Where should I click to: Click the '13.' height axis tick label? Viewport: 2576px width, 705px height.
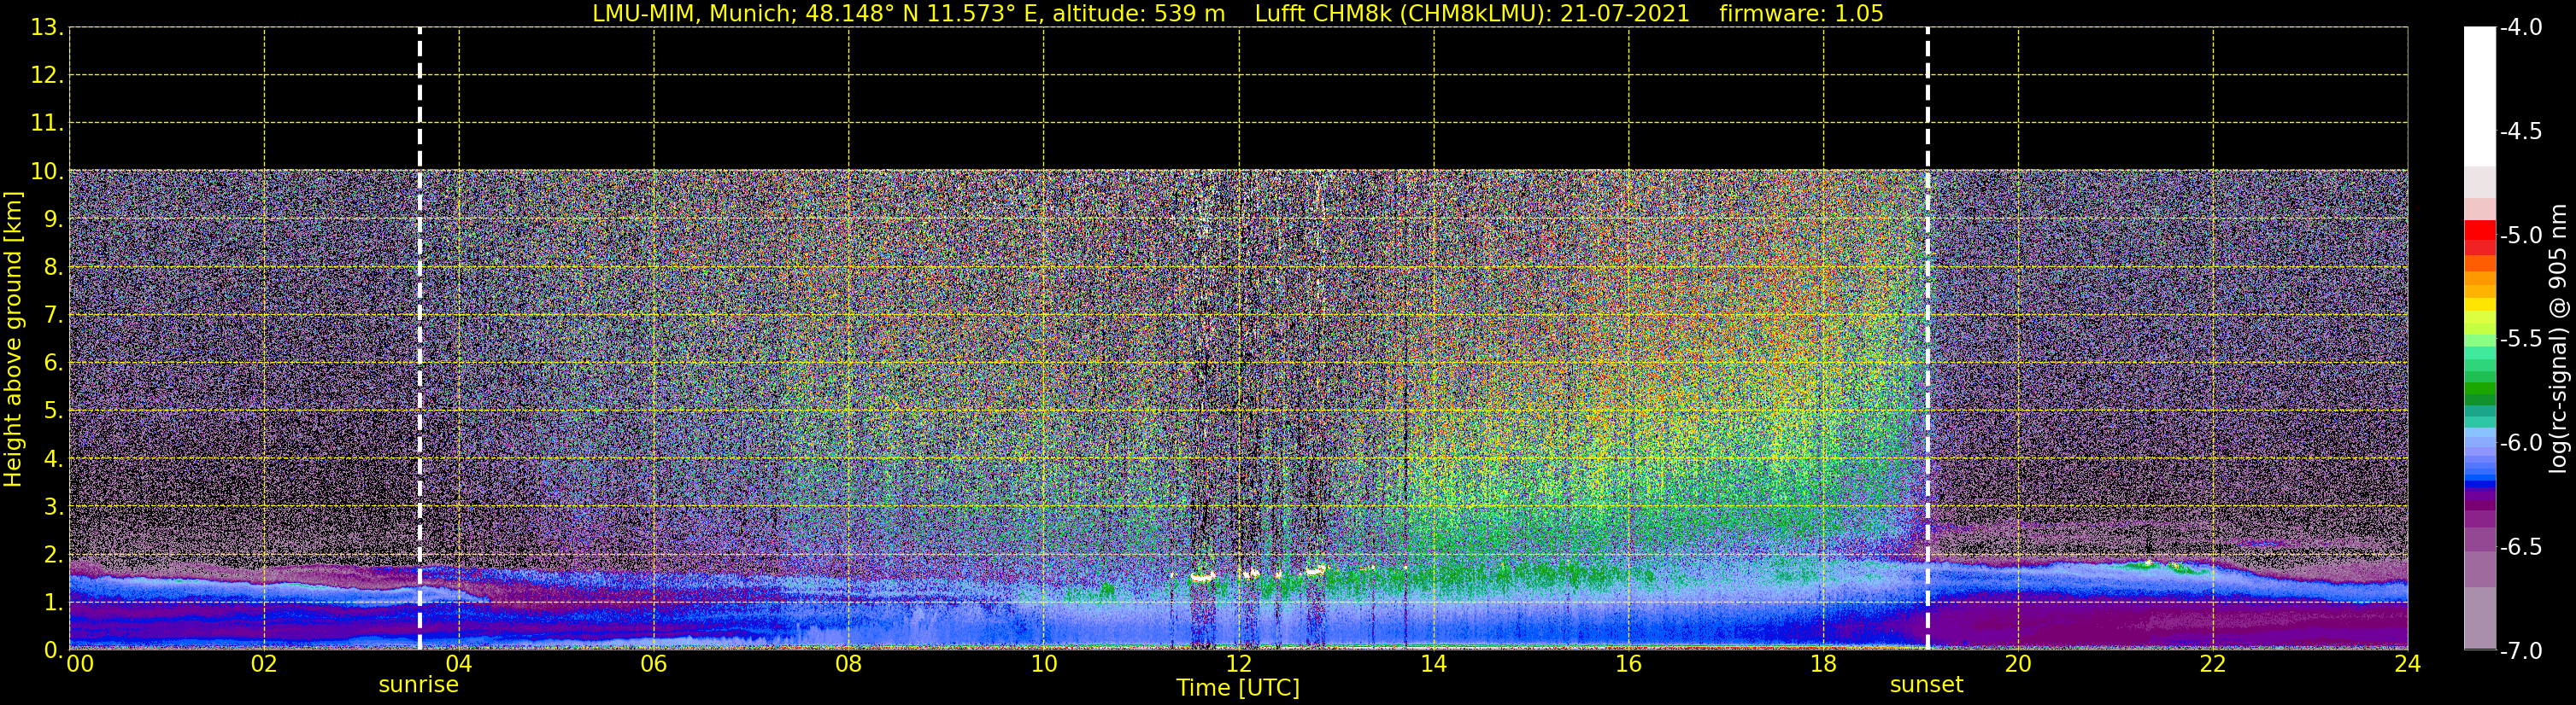pos(47,28)
